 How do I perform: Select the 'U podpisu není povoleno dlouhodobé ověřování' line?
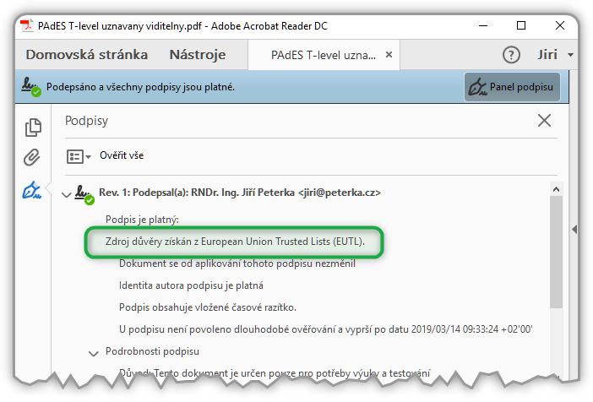click(325, 329)
